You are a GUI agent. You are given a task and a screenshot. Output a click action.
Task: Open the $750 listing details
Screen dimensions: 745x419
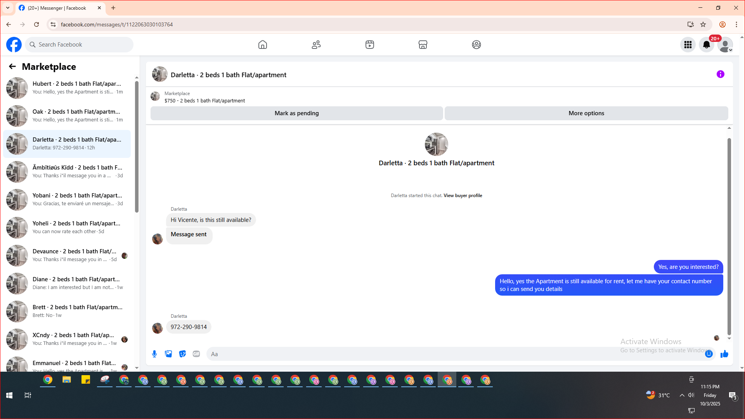204,101
